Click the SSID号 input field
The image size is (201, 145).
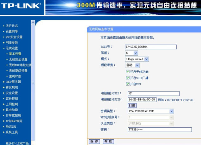pos(151,47)
